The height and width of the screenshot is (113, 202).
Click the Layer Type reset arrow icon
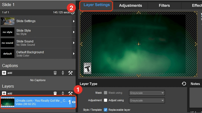pyautogui.click(x=184, y=84)
